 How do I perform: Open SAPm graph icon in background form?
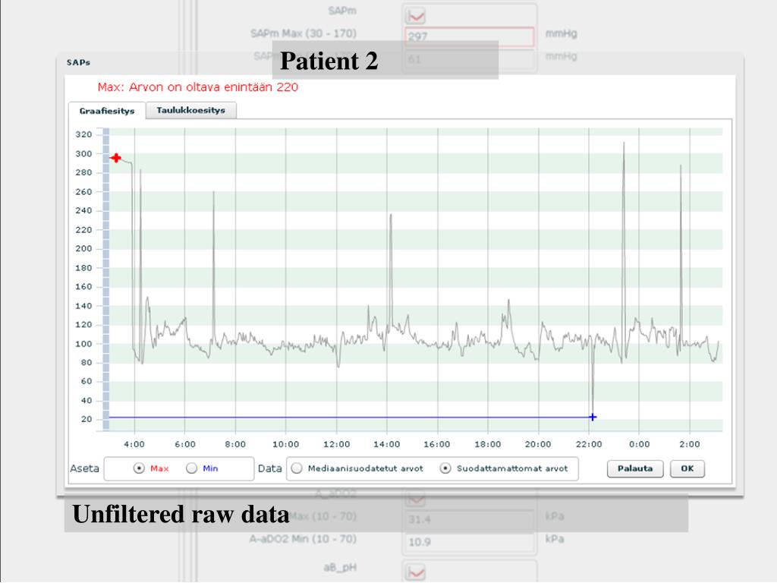415,17
